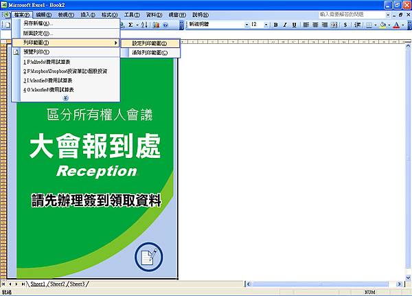Click the vertical scrollbar up arrow
Screen dimensions: 412x296
408,46
